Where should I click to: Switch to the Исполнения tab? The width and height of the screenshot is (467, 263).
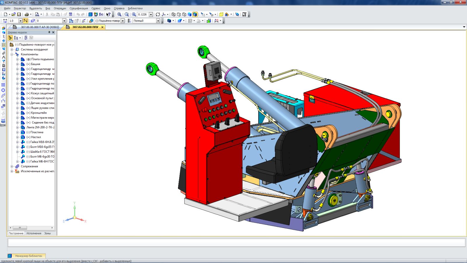pos(34,233)
